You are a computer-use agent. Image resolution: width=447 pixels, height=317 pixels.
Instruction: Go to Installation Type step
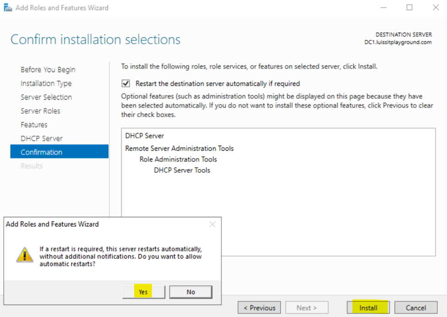point(46,83)
